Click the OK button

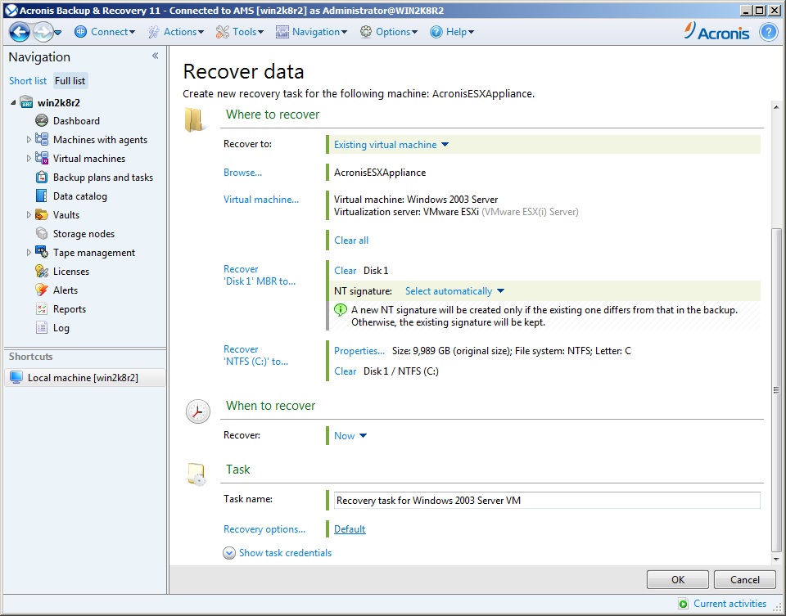[678, 579]
